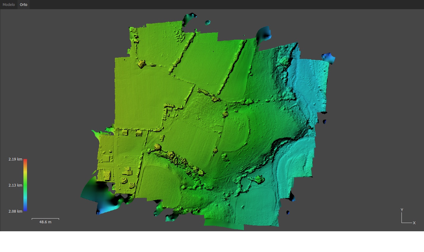This screenshot has height=252, width=424.
Task: Click the 48.6 m scale bar line
Action: (45, 219)
